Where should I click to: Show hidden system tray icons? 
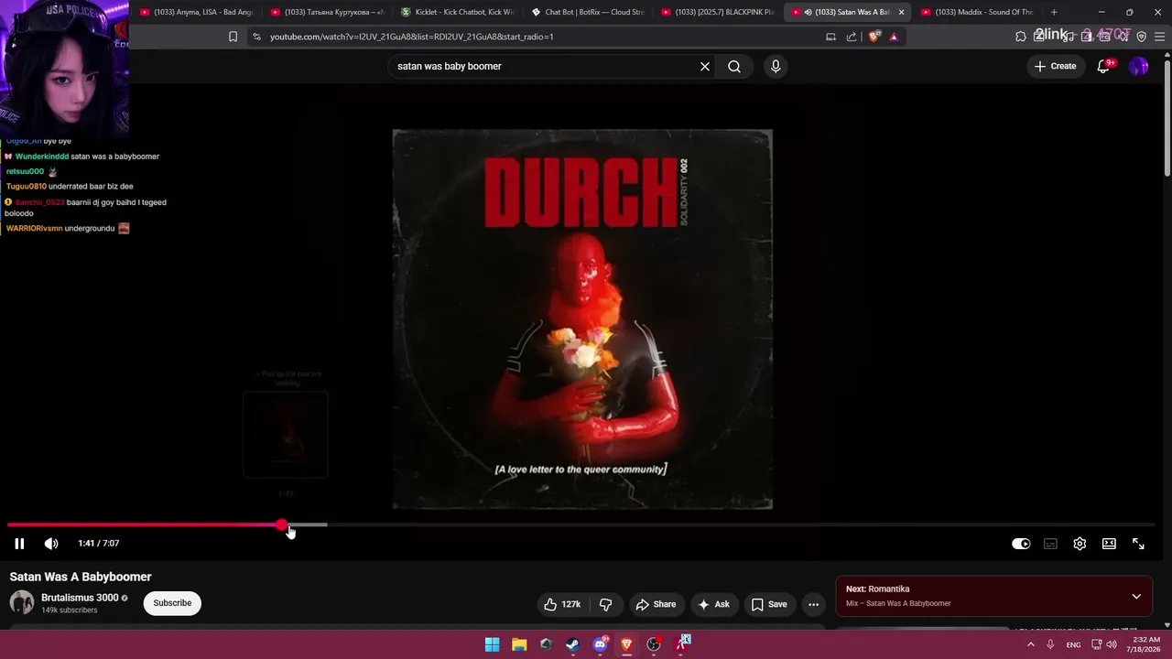pyautogui.click(x=1031, y=644)
